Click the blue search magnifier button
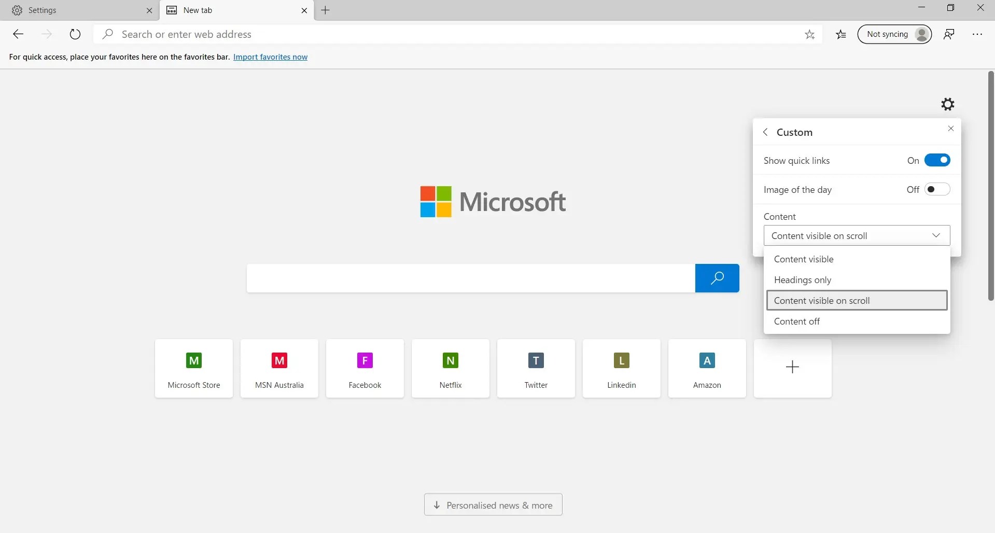Viewport: 995px width, 533px height. coord(717,278)
